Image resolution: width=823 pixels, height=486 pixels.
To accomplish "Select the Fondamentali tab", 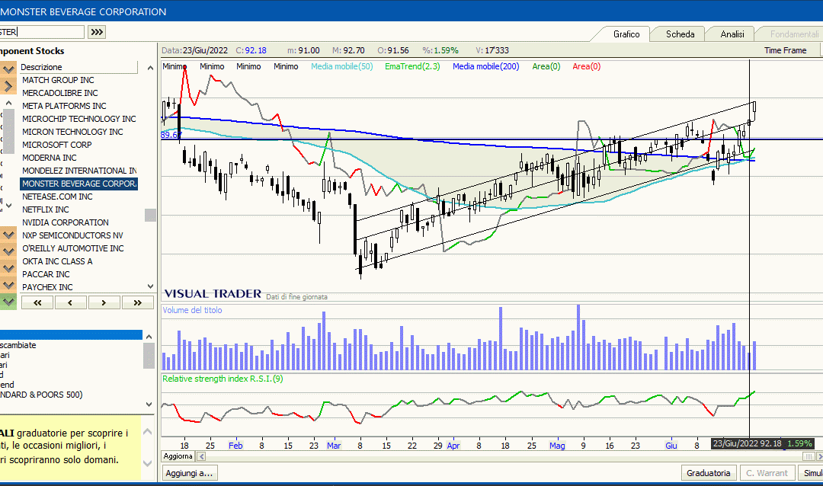I will tap(793, 34).
